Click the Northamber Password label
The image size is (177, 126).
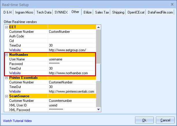pyautogui.click(x=16, y=64)
